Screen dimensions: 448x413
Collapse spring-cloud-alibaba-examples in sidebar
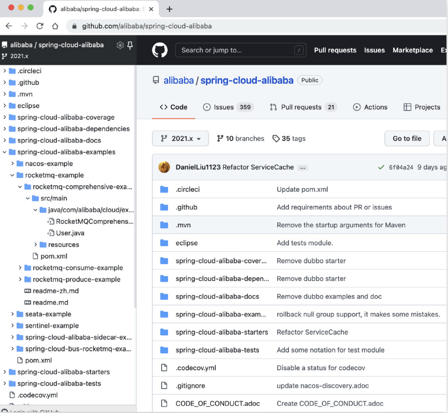click(5, 152)
